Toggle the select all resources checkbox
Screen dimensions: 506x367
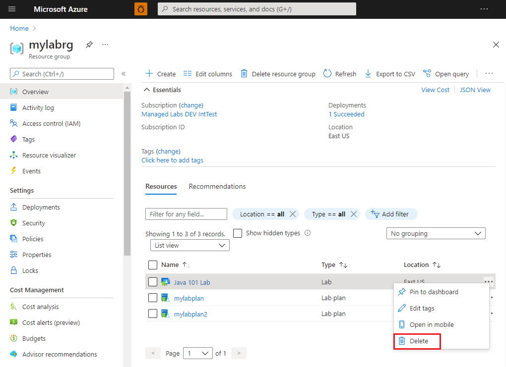pyautogui.click(x=153, y=265)
